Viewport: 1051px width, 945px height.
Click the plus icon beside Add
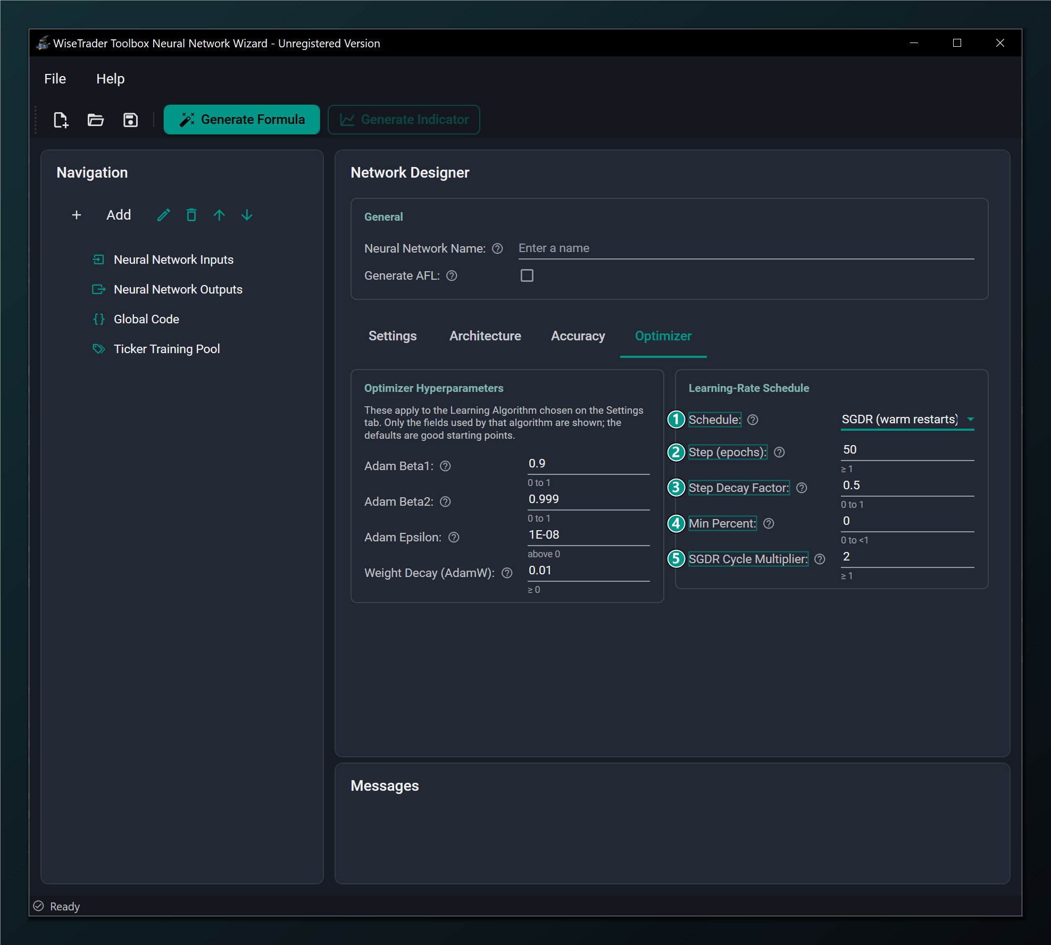click(x=77, y=215)
